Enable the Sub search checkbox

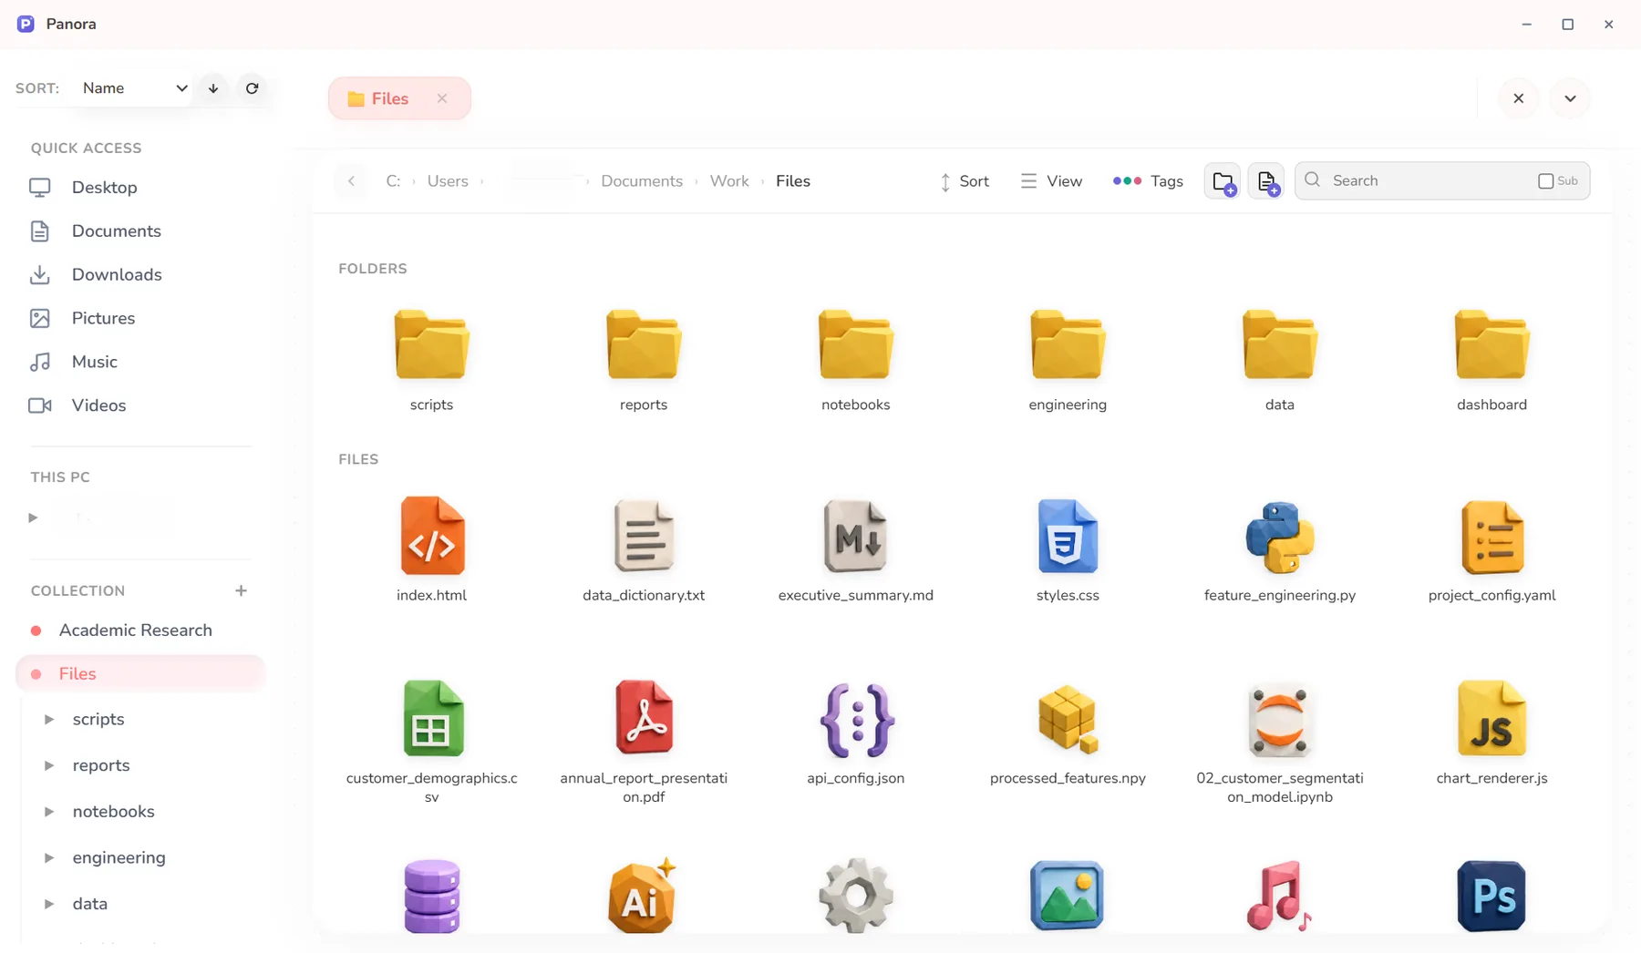point(1546,181)
